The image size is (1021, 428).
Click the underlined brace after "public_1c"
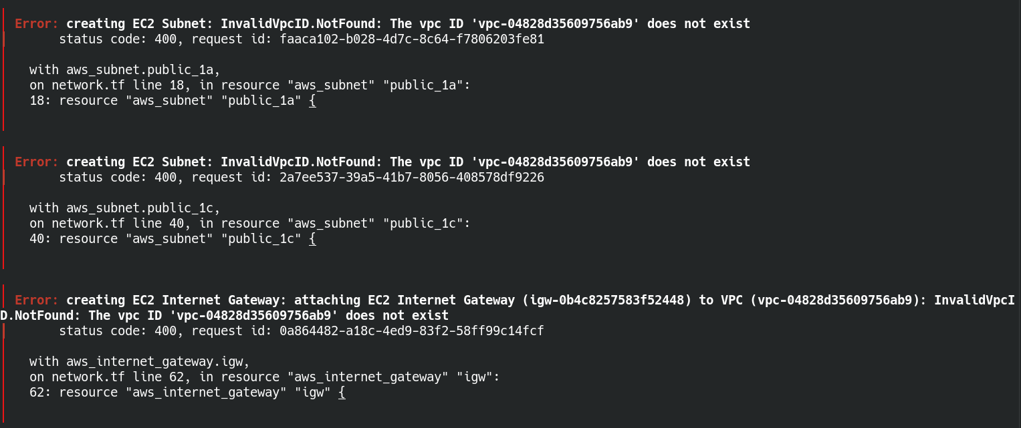coord(312,239)
